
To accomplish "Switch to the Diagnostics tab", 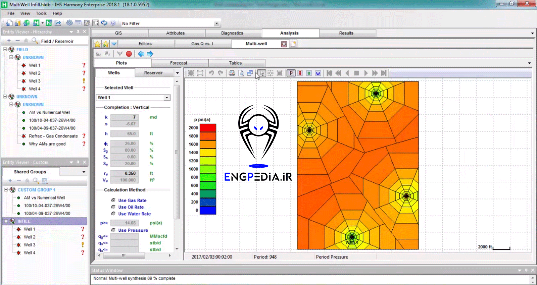I will [232, 33].
